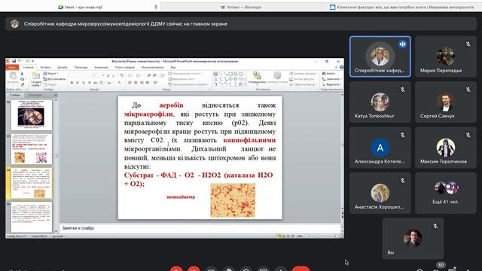Select the Анастасія Хорошил... participant tile
The height and width of the screenshot is (271, 482).
[380, 193]
